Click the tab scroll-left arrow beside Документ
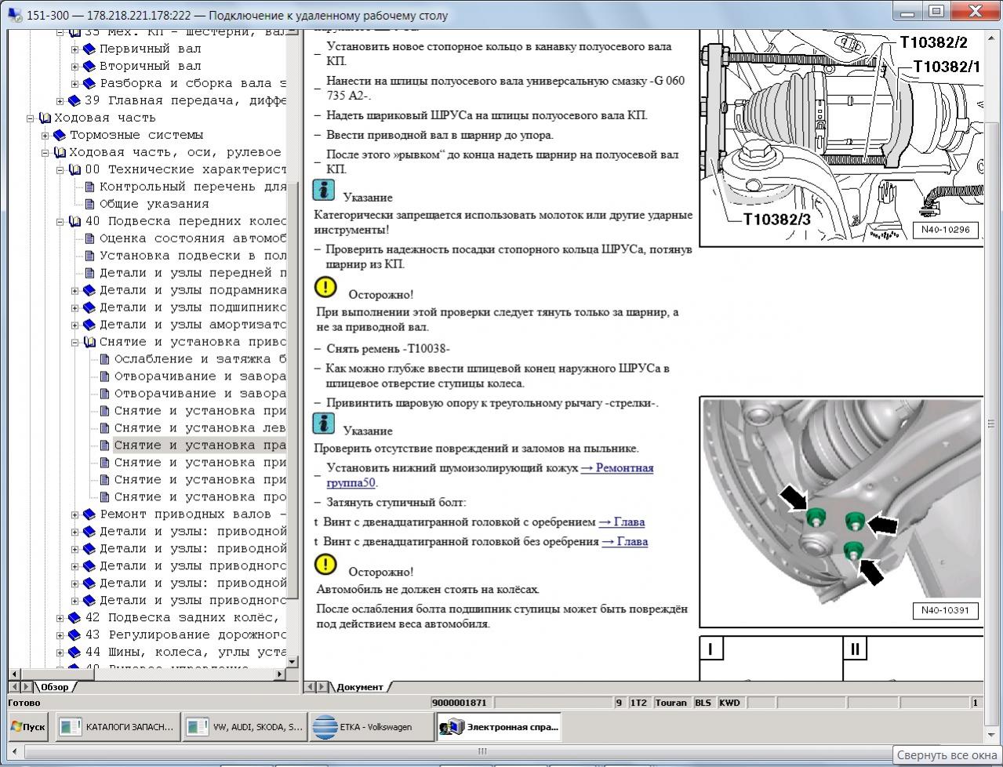This screenshot has height=767, width=1003. (311, 686)
